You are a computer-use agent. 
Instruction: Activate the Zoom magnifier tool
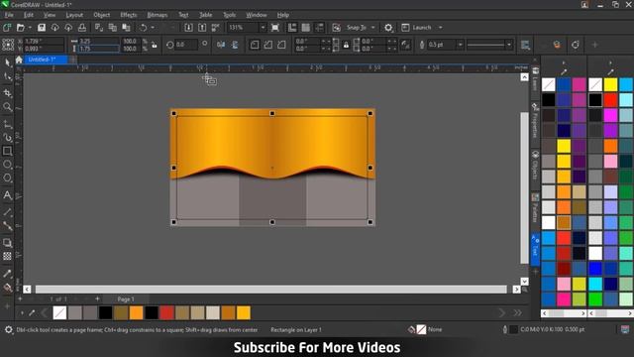[x=7, y=107]
